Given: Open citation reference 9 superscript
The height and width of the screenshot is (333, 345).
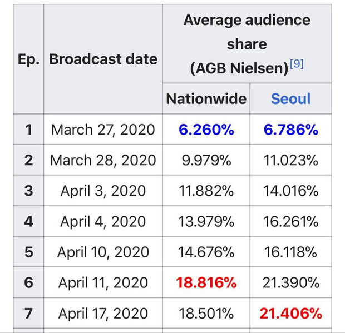Looking at the screenshot, I should pyautogui.click(x=297, y=64).
